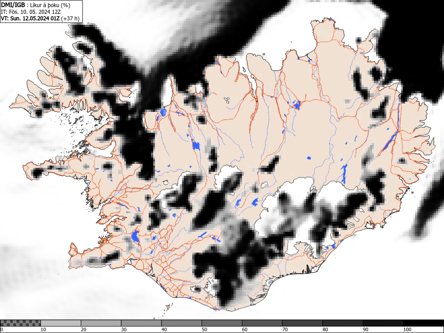This screenshot has width=444, height=333.
Task: Click the legend label '0'
Action: coord(2,329)
